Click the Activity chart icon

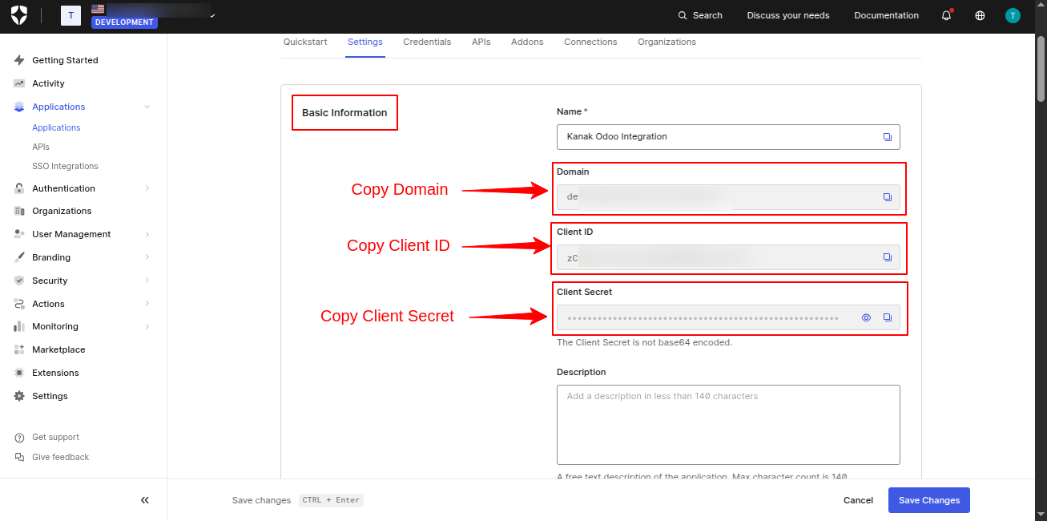pos(19,83)
